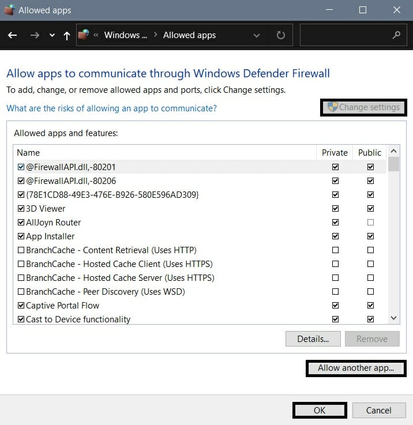Toggle the 3D Viewer app checkbox
413x425 pixels.
coord(21,209)
